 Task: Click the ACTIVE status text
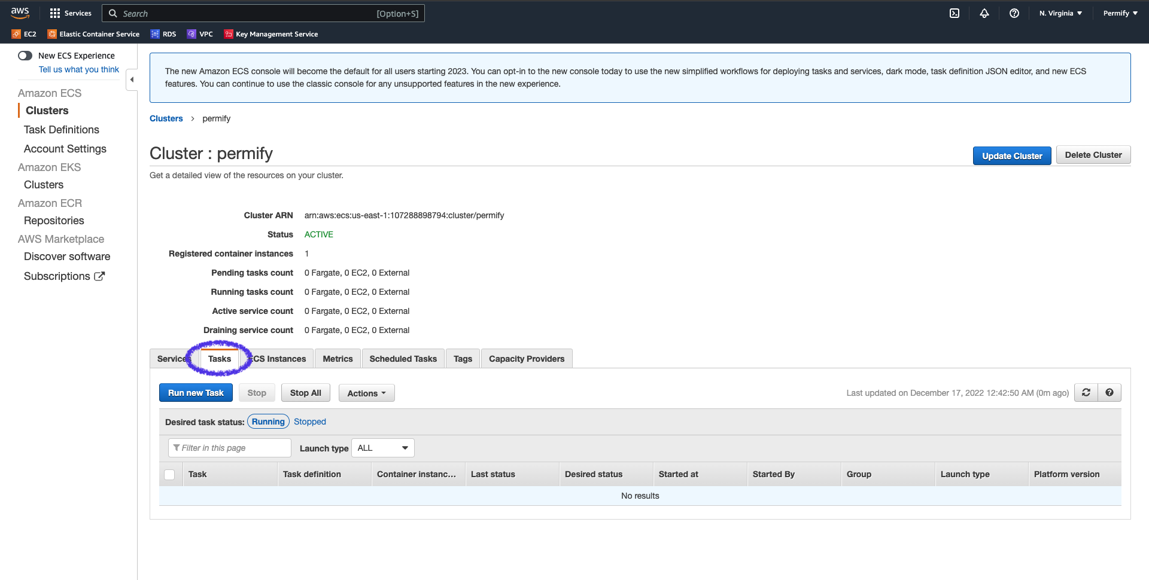318,234
